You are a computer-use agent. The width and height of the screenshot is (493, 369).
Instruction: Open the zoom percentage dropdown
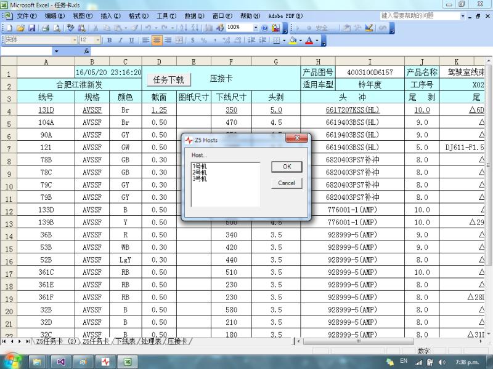pos(256,28)
